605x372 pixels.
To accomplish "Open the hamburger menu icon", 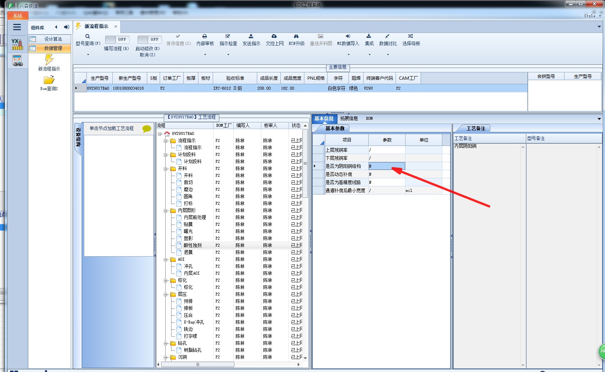I will [x=17, y=27].
